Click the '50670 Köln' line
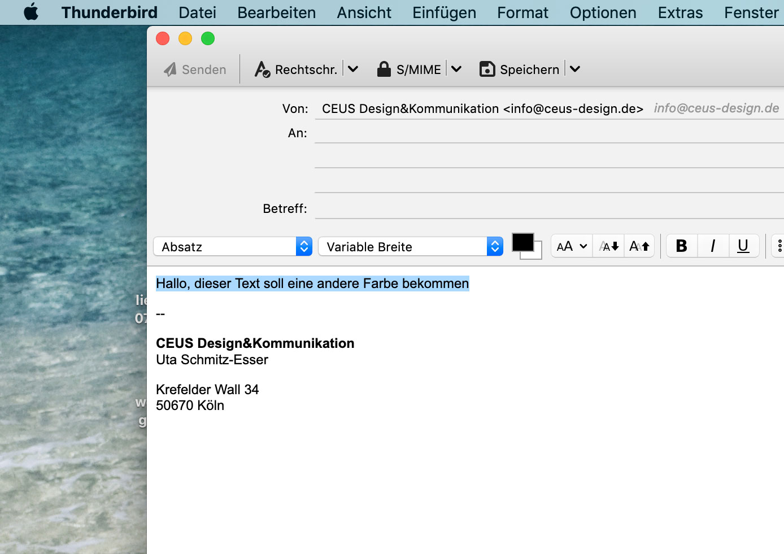The height and width of the screenshot is (554, 784). click(190, 405)
